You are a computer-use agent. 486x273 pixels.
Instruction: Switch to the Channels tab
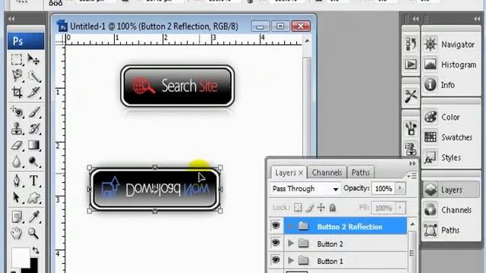click(327, 172)
